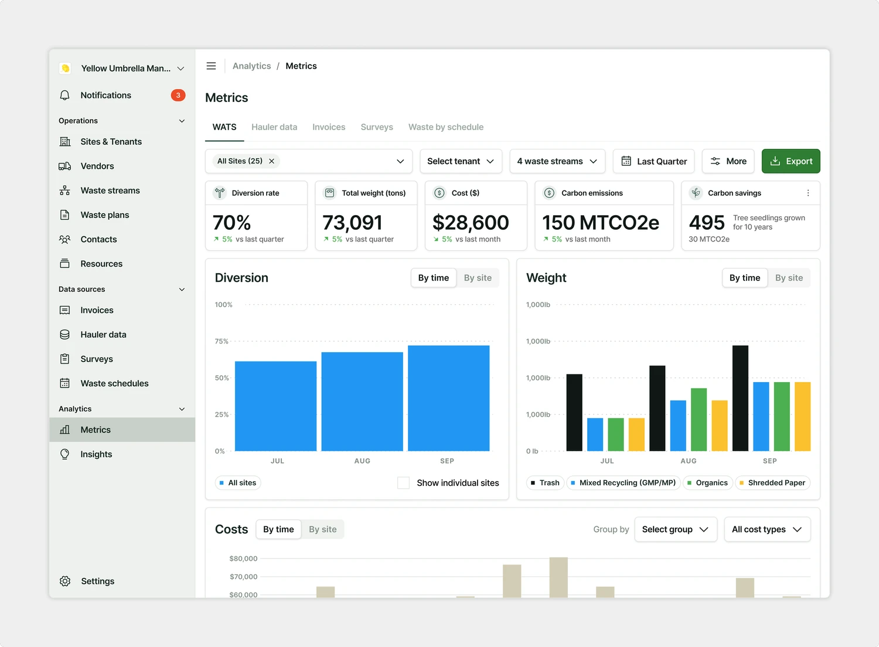Screen dimensions: 879x647
Task: Click the Waste streams sidebar label
Action: (x=110, y=190)
